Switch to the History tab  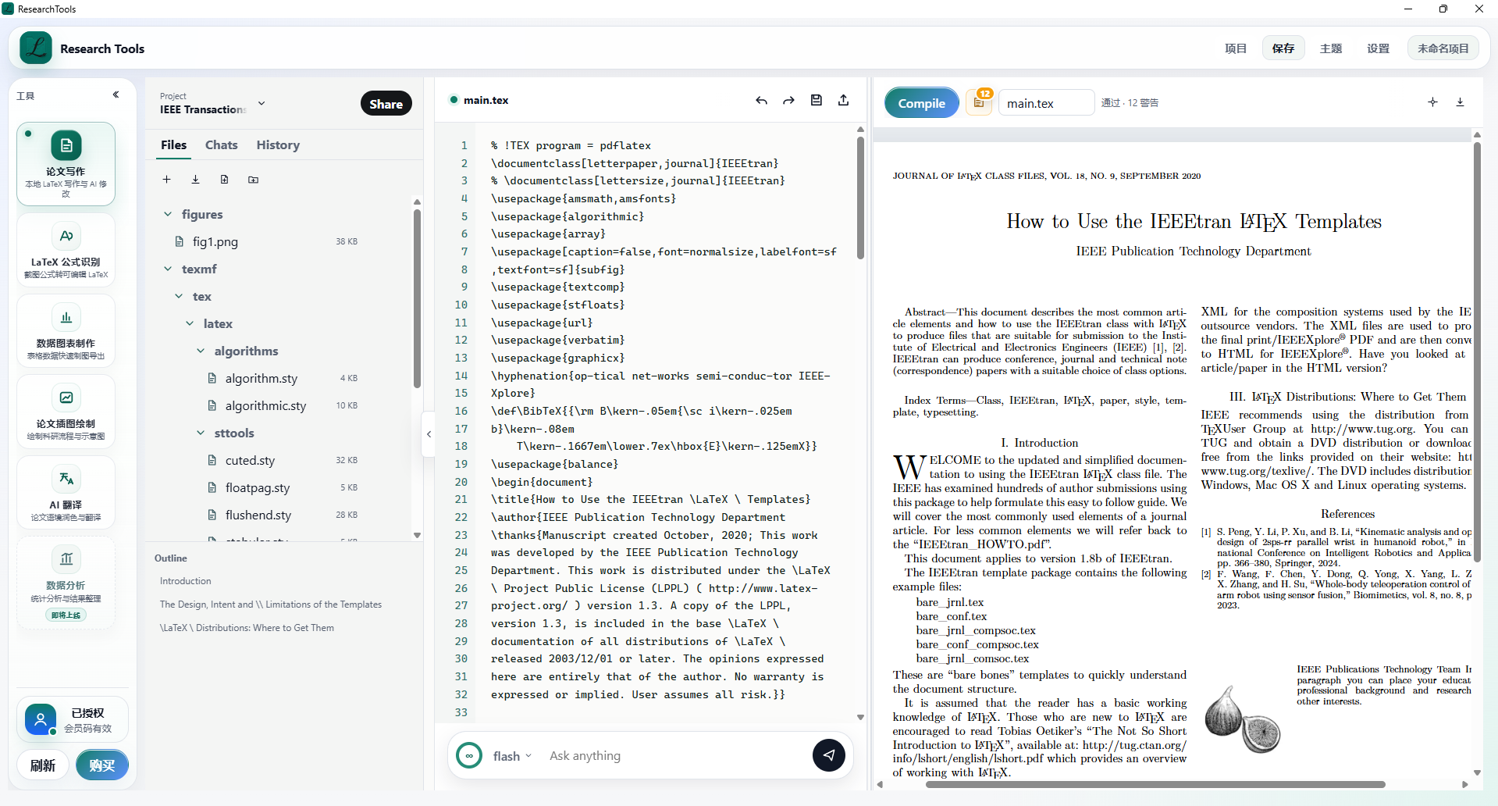point(278,145)
